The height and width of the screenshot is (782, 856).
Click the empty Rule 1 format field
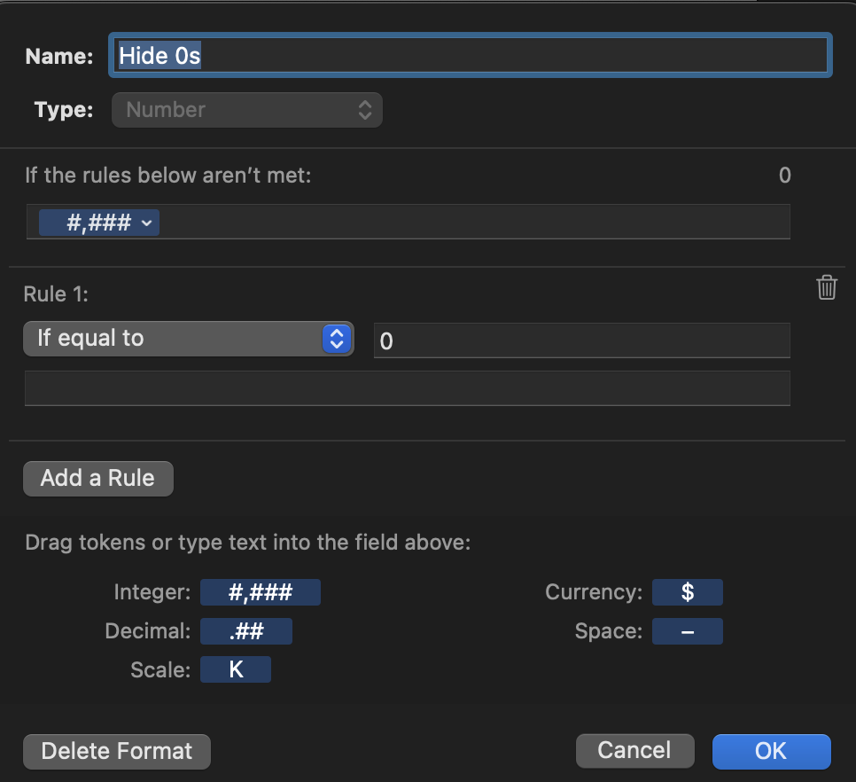tap(407, 388)
